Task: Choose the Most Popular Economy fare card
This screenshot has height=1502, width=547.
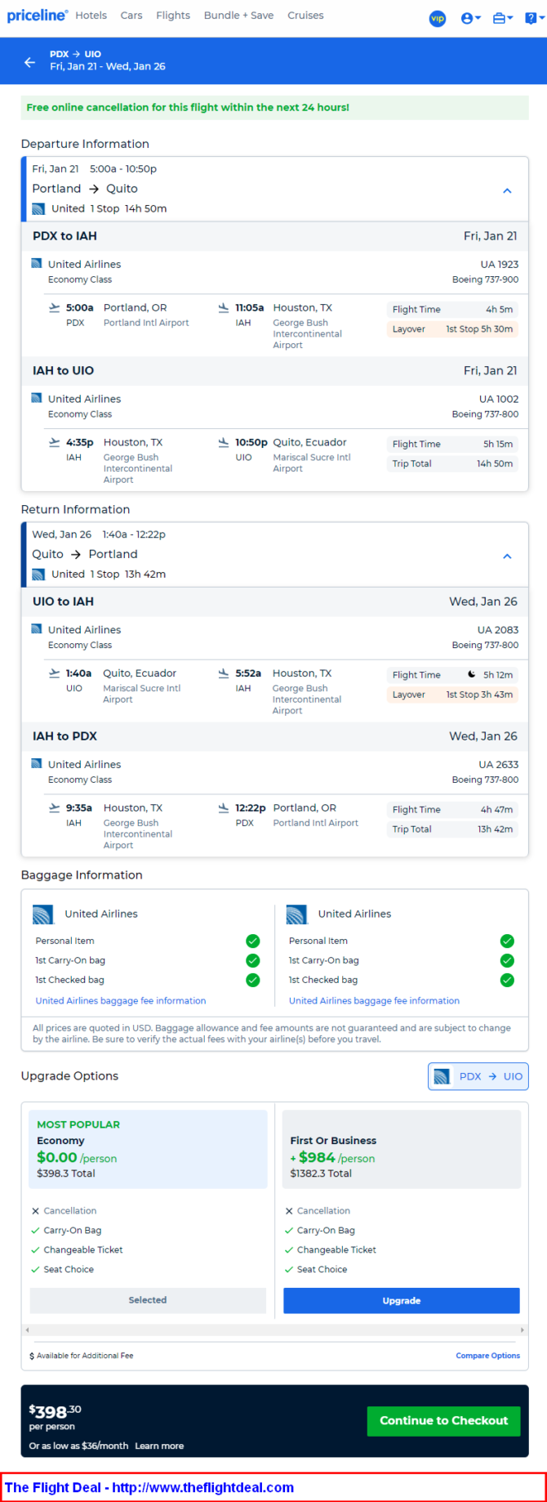Action: (x=148, y=1149)
